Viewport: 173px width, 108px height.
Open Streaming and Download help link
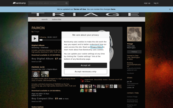[132, 101]
